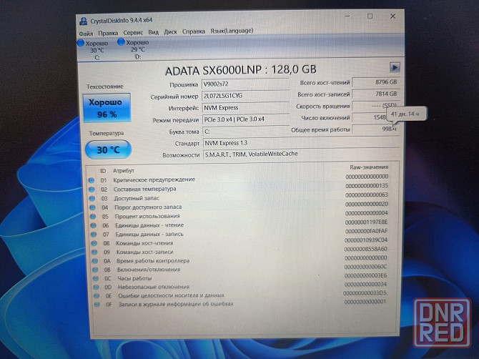Select row 02 Составная температура
The height and width of the screenshot is (359, 479).
(x=239, y=188)
